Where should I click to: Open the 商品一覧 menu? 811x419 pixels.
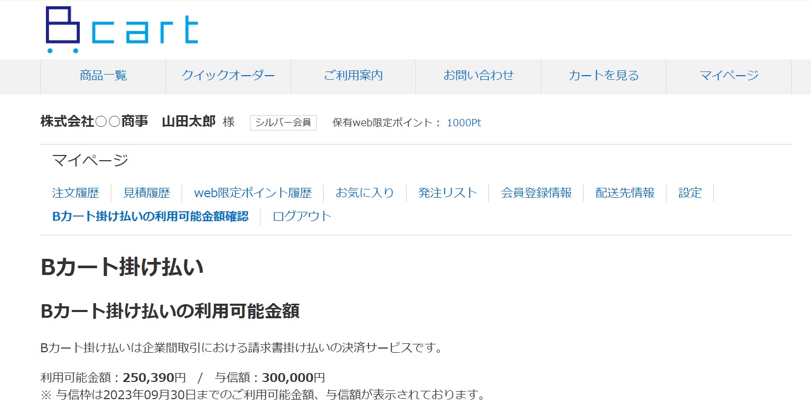(103, 76)
